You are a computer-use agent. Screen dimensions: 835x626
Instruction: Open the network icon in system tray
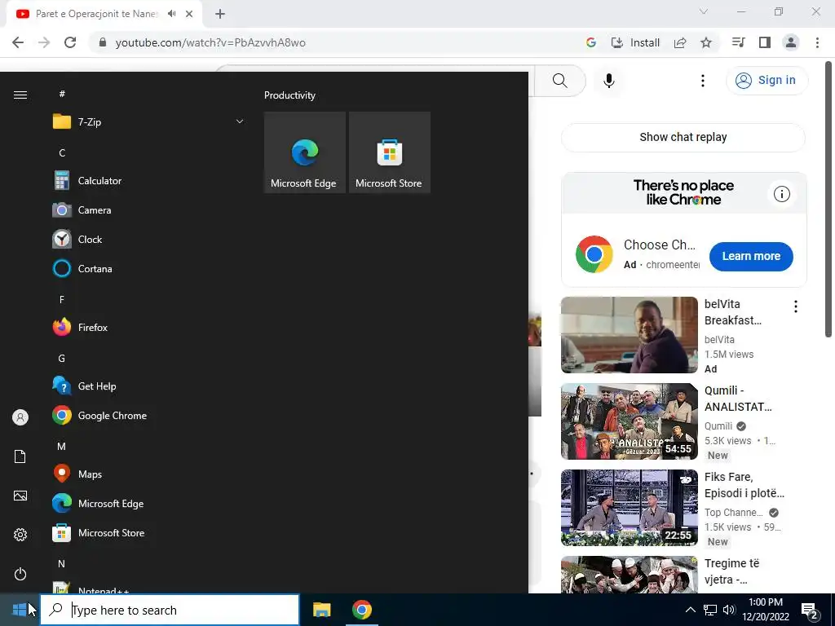(710, 610)
